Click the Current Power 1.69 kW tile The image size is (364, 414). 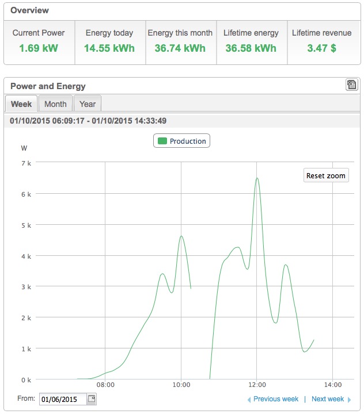coord(39,41)
